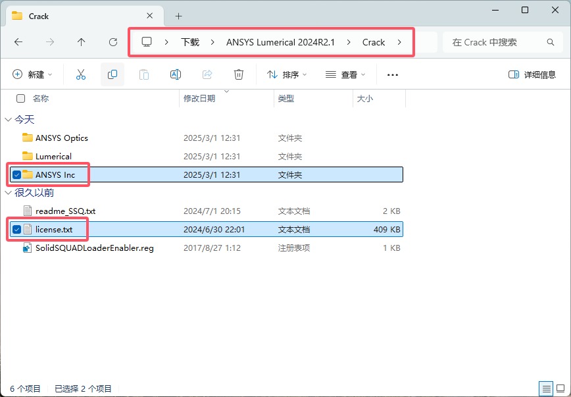Viewport: 571px width, 397px height.
Task: Switch to large thumbnails view icon
Action: [x=559, y=388]
